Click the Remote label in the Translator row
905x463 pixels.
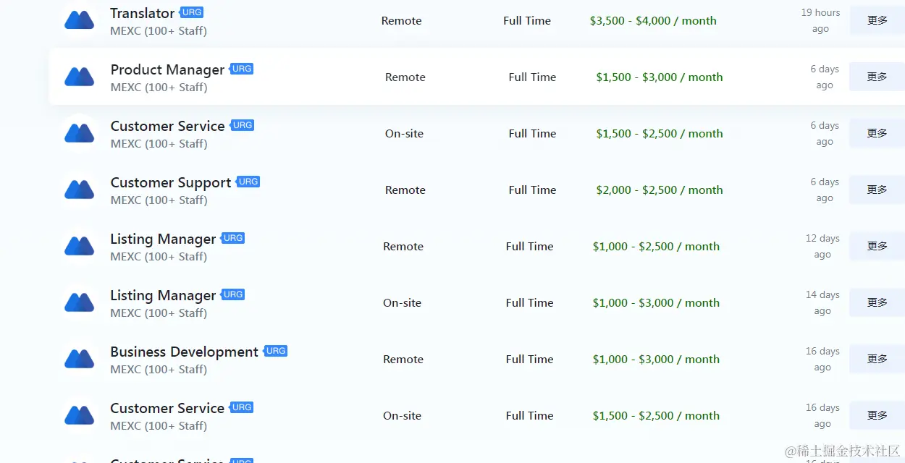pos(401,21)
